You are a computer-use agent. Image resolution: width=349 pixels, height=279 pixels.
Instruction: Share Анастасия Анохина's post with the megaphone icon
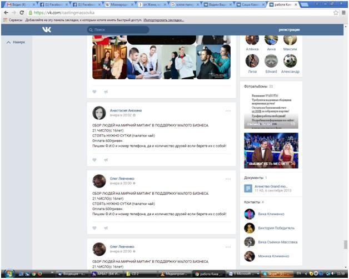tap(106, 160)
